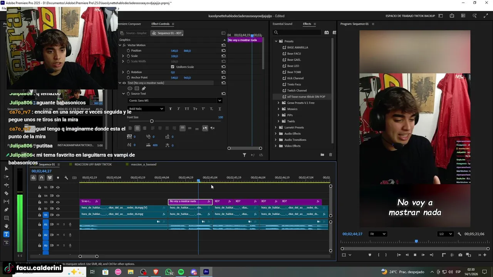Viewport: 493px width, 277px height.
Task: Switch to the Essential Sound tab
Action: pyautogui.click(x=282, y=24)
